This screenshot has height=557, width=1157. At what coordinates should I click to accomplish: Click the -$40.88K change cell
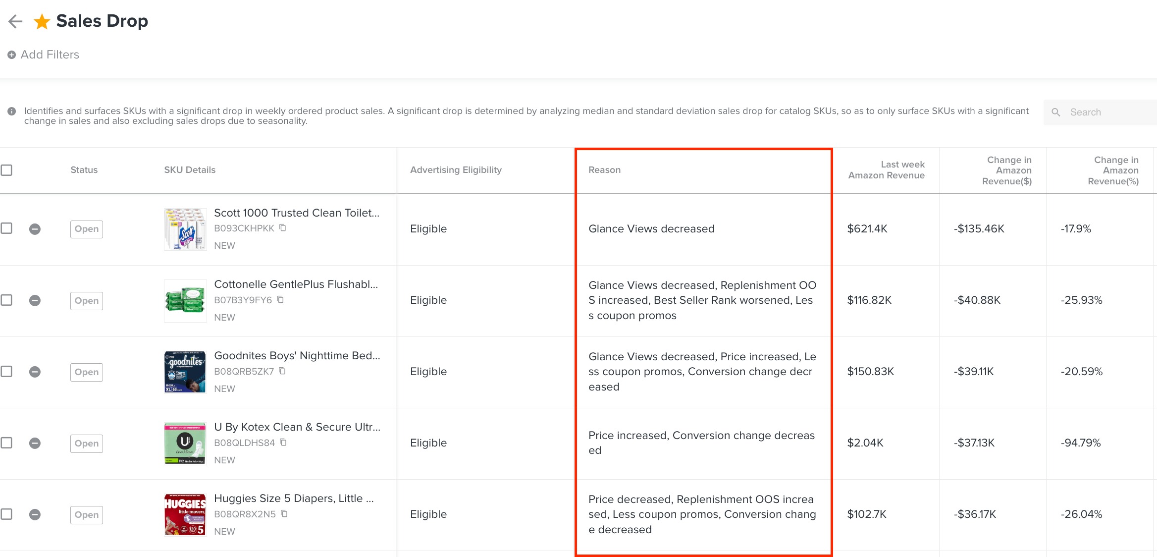click(x=977, y=300)
